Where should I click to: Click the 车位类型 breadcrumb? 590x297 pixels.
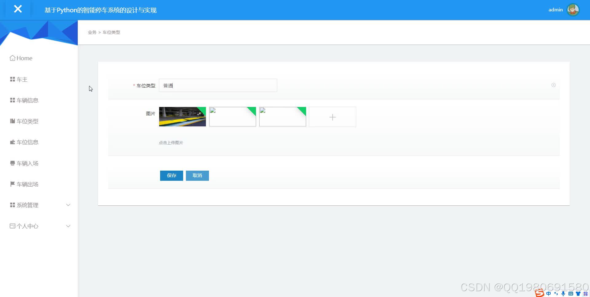tap(111, 32)
